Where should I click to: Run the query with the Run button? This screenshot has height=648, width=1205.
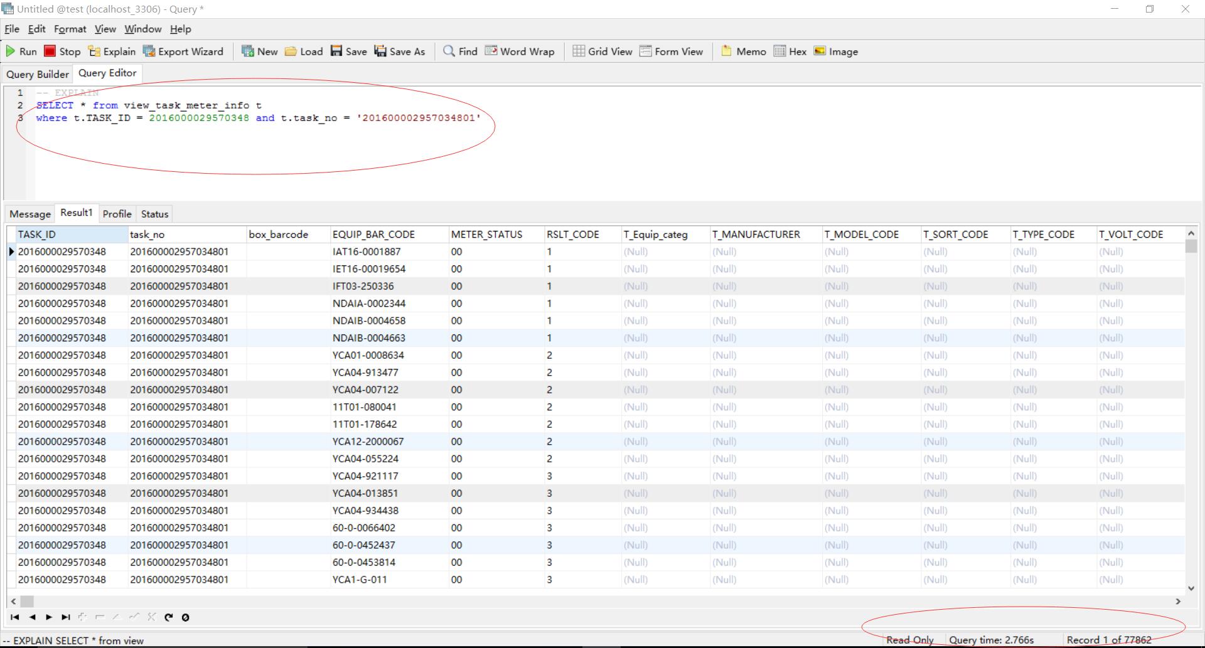(x=21, y=51)
